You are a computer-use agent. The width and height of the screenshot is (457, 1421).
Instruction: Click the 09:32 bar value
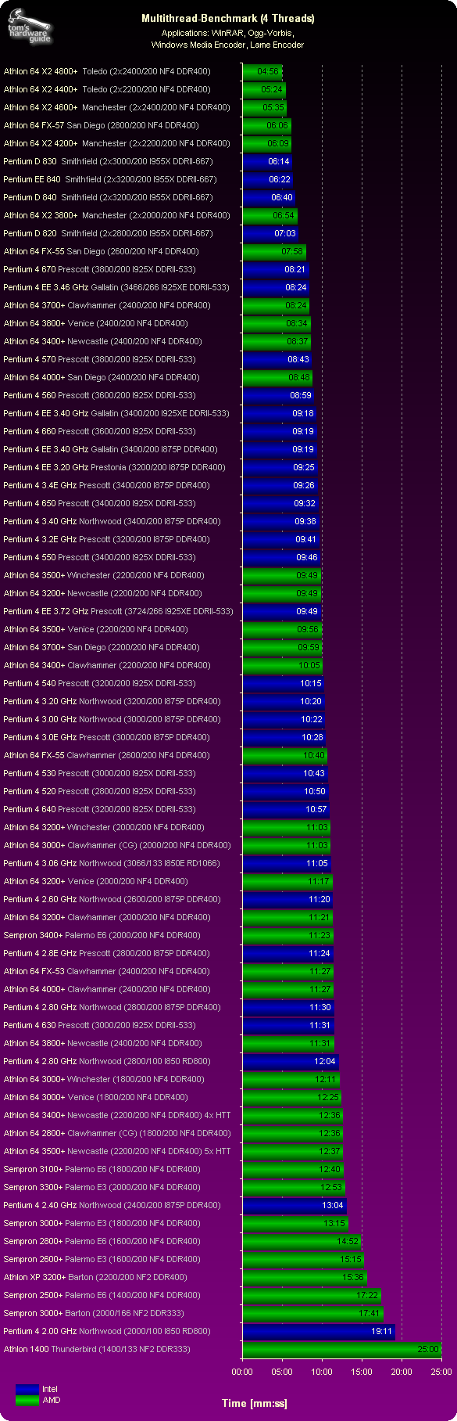305,503
